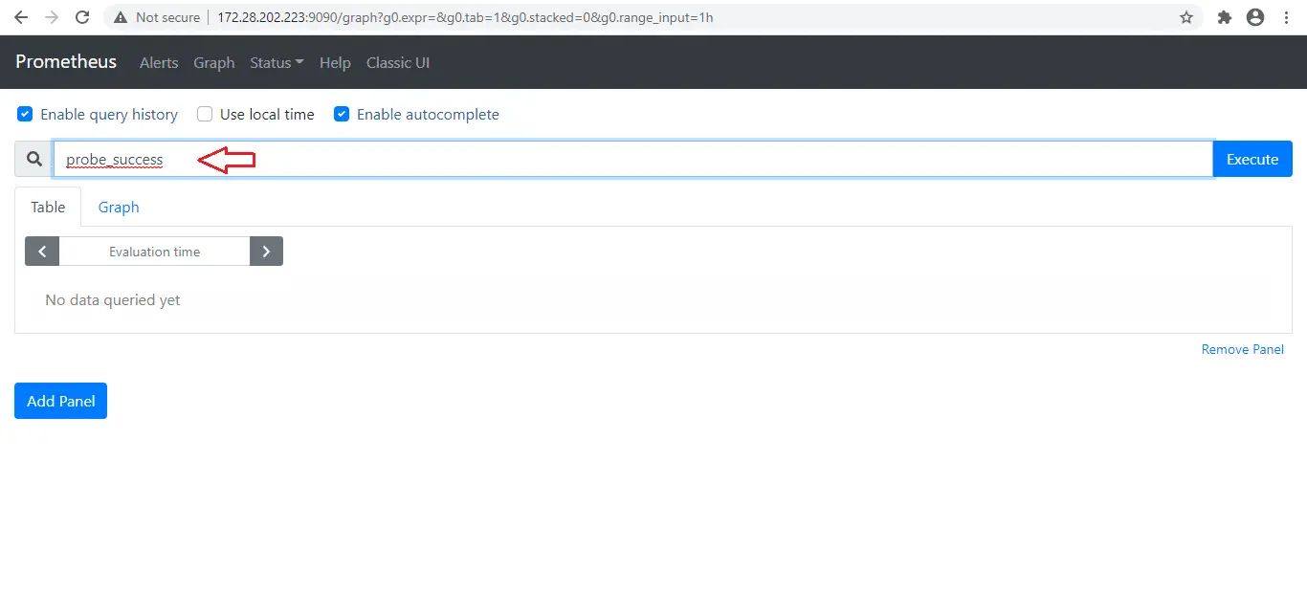Click the Execute button
Viewport: 1307px width, 593px height.
[x=1252, y=159]
